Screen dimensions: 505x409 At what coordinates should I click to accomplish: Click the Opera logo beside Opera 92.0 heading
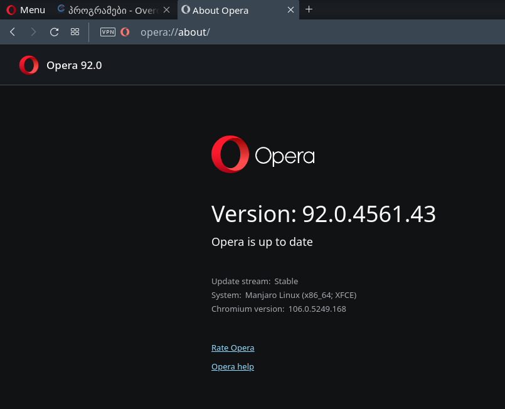click(x=29, y=65)
